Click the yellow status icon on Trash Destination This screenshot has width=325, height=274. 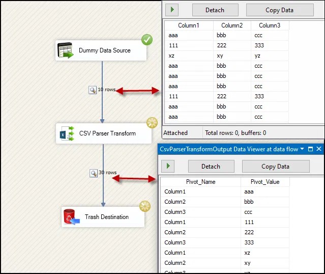(145, 206)
